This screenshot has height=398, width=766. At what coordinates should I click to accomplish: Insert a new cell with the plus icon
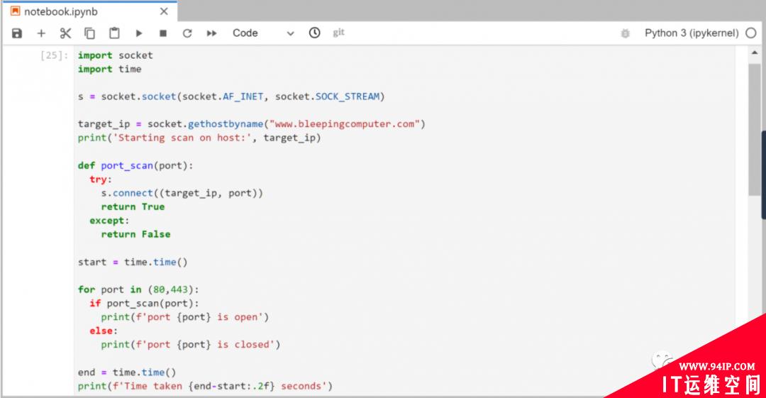(x=41, y=33)
